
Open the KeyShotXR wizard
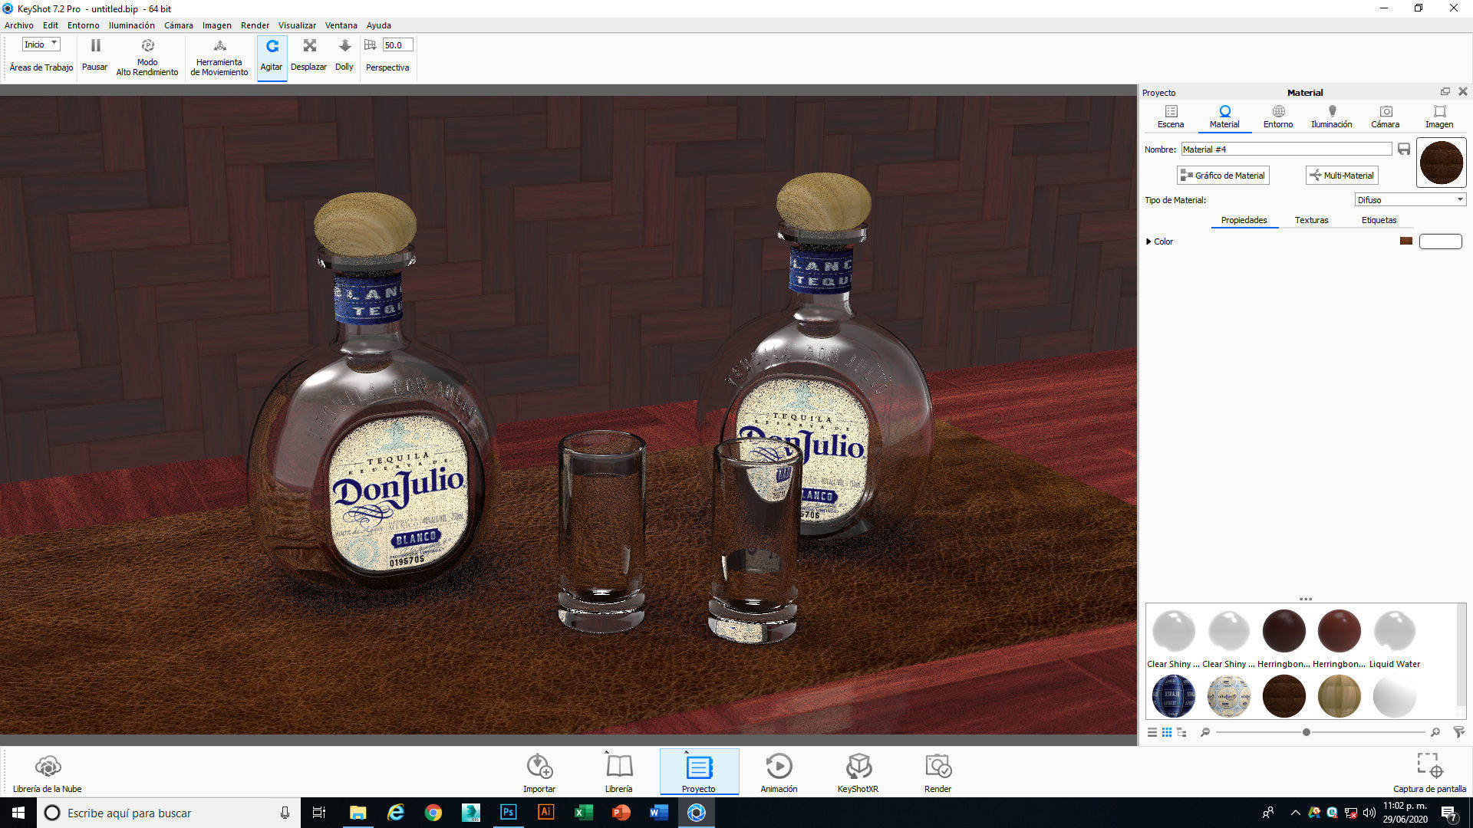pos(858,766)
